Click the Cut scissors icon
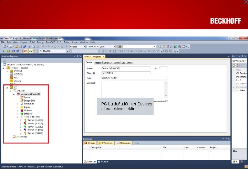The width and height of the screenshot is (248, 186). pos(29,46)
